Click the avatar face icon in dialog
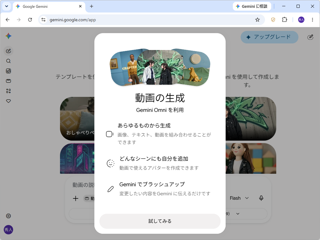This screenshot has width=320, height=240. tap(111, 163)
